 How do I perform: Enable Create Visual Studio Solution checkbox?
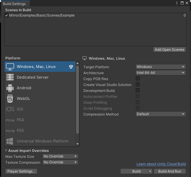pyautogui.click(x=138, y=85)
